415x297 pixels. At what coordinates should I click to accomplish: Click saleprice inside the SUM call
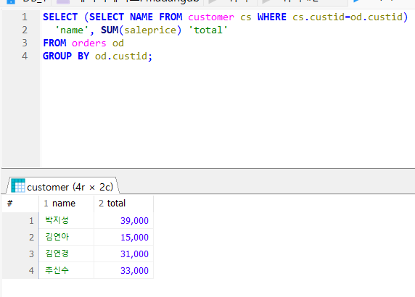coord(150,30)
